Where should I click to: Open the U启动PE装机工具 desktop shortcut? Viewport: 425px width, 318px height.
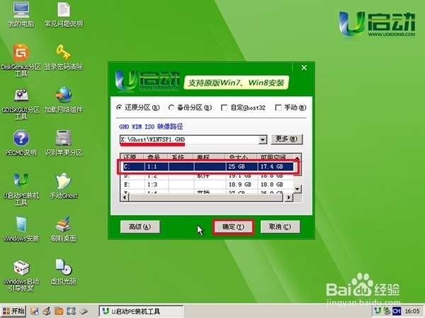tap(21, 189)
